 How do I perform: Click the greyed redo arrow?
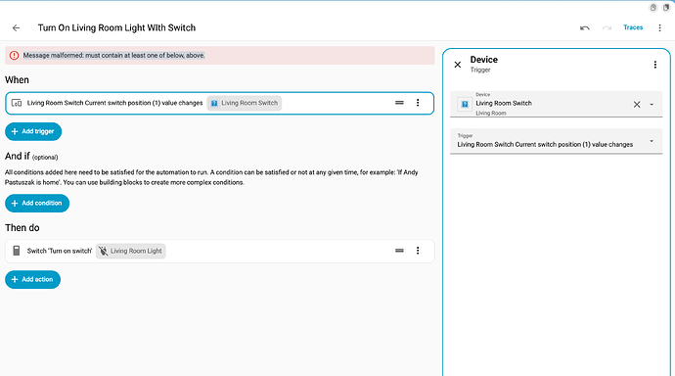coord(607,28)
